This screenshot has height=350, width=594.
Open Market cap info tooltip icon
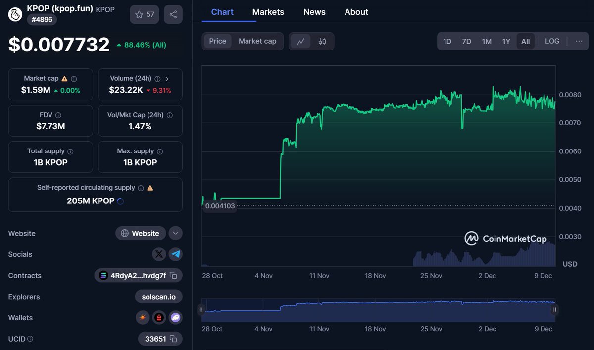pyautogui.click(x=74, y=79)
